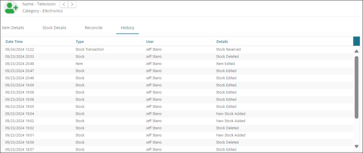
Task: Click the scrollbar down arrow
Action: [356, 146]
